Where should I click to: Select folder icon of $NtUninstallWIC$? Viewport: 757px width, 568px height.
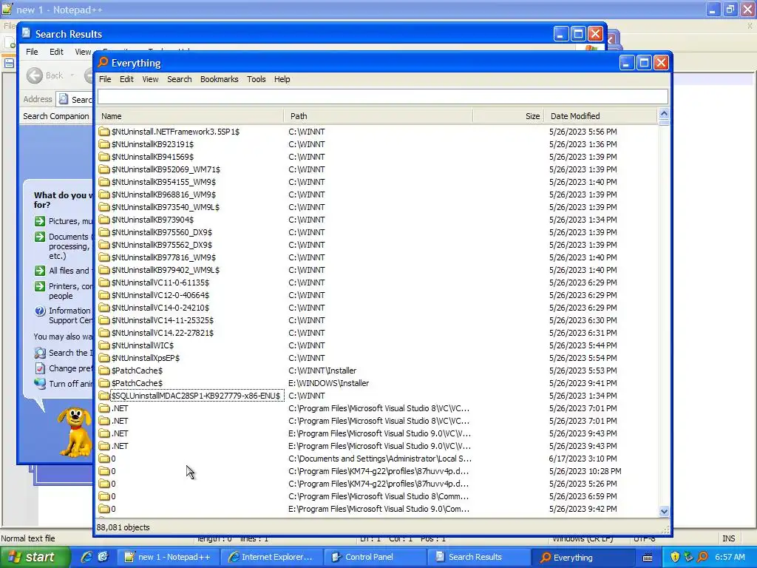pyautogui.click(x=103, y=345)
